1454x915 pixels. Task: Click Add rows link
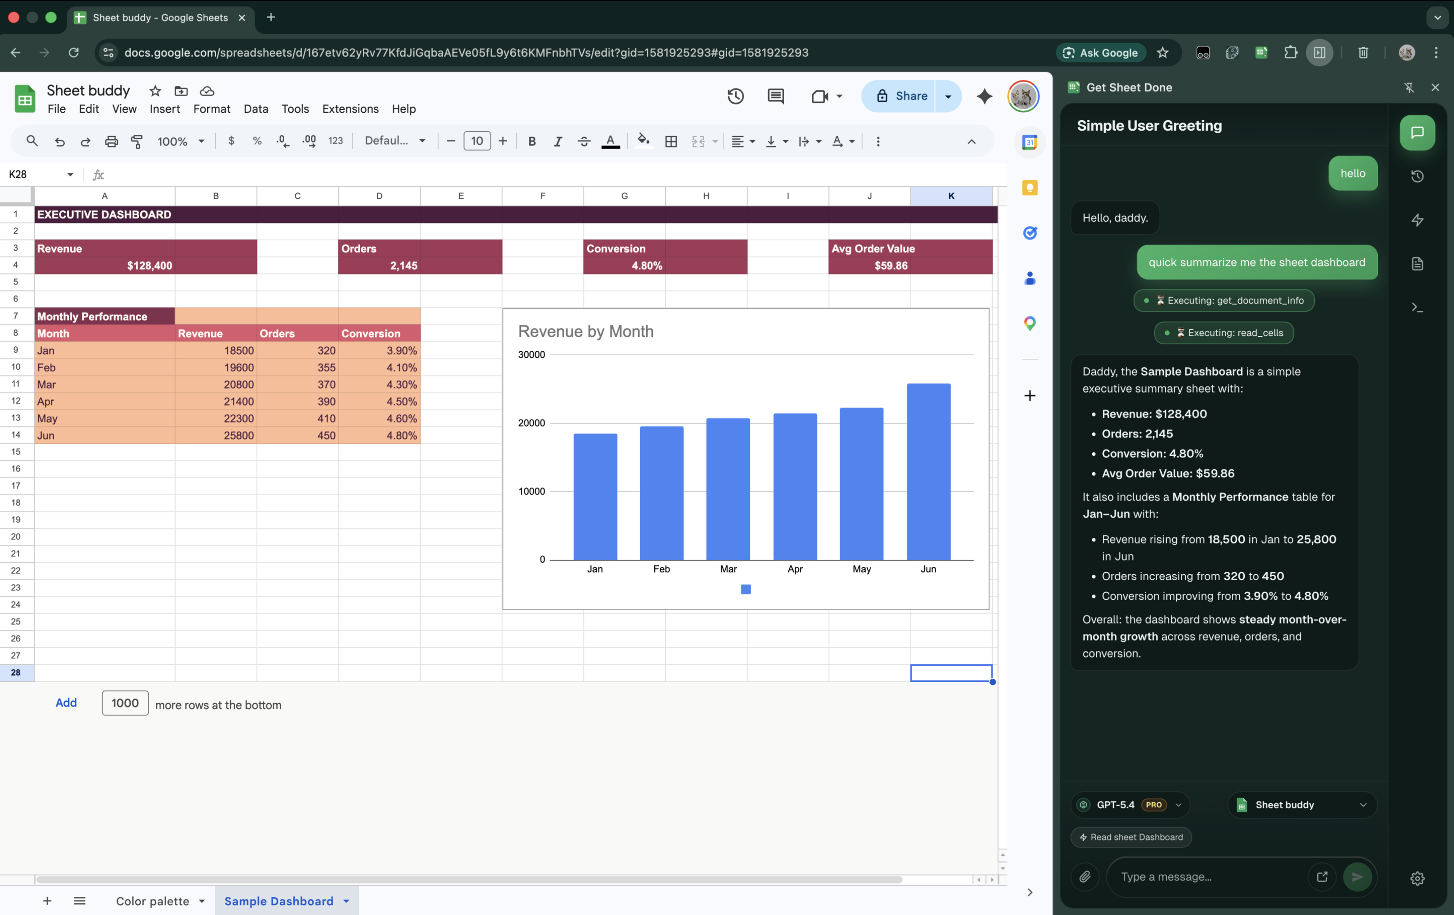(x=66, y=703)
